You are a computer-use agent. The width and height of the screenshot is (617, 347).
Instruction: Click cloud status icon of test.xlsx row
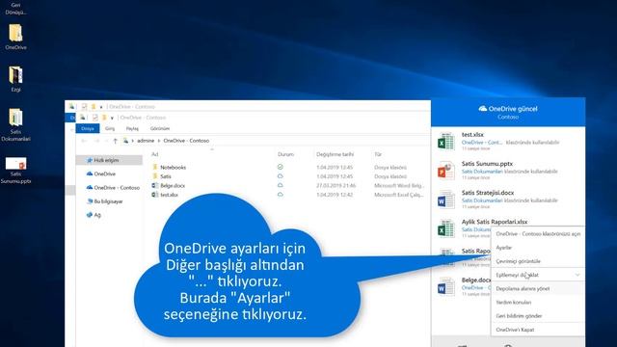(281, 195)
